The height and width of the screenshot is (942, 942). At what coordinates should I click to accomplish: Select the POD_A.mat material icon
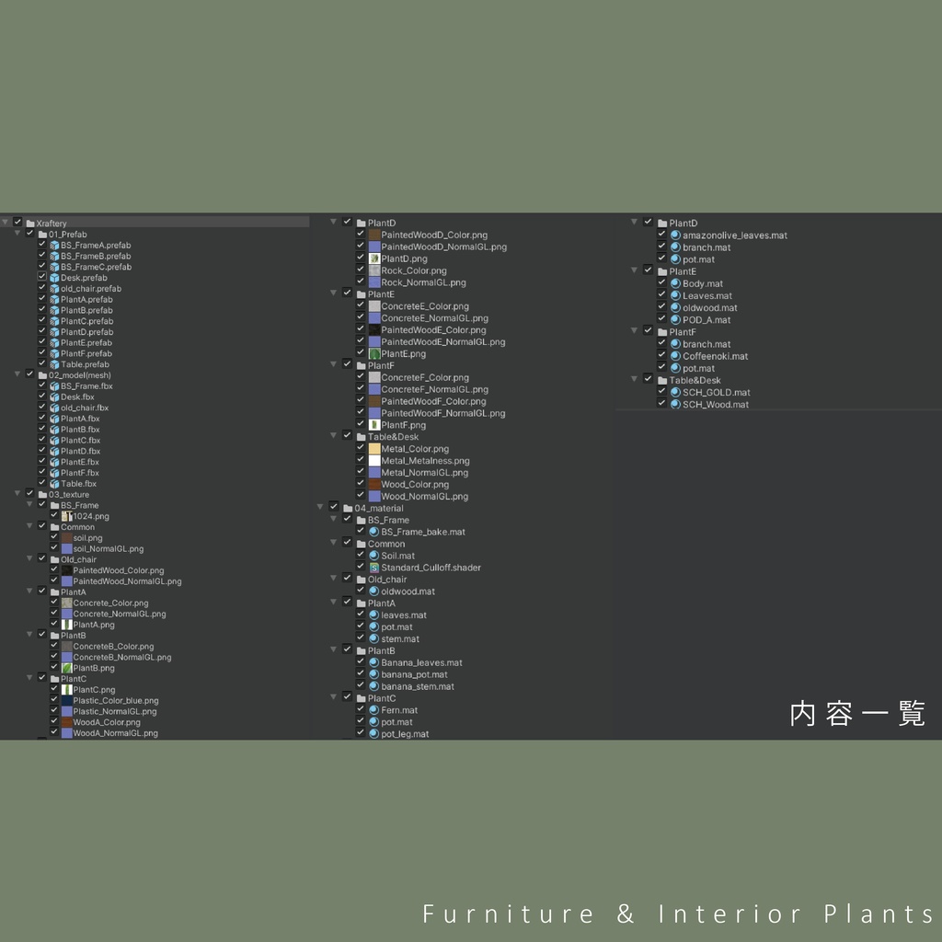[675, 319]
